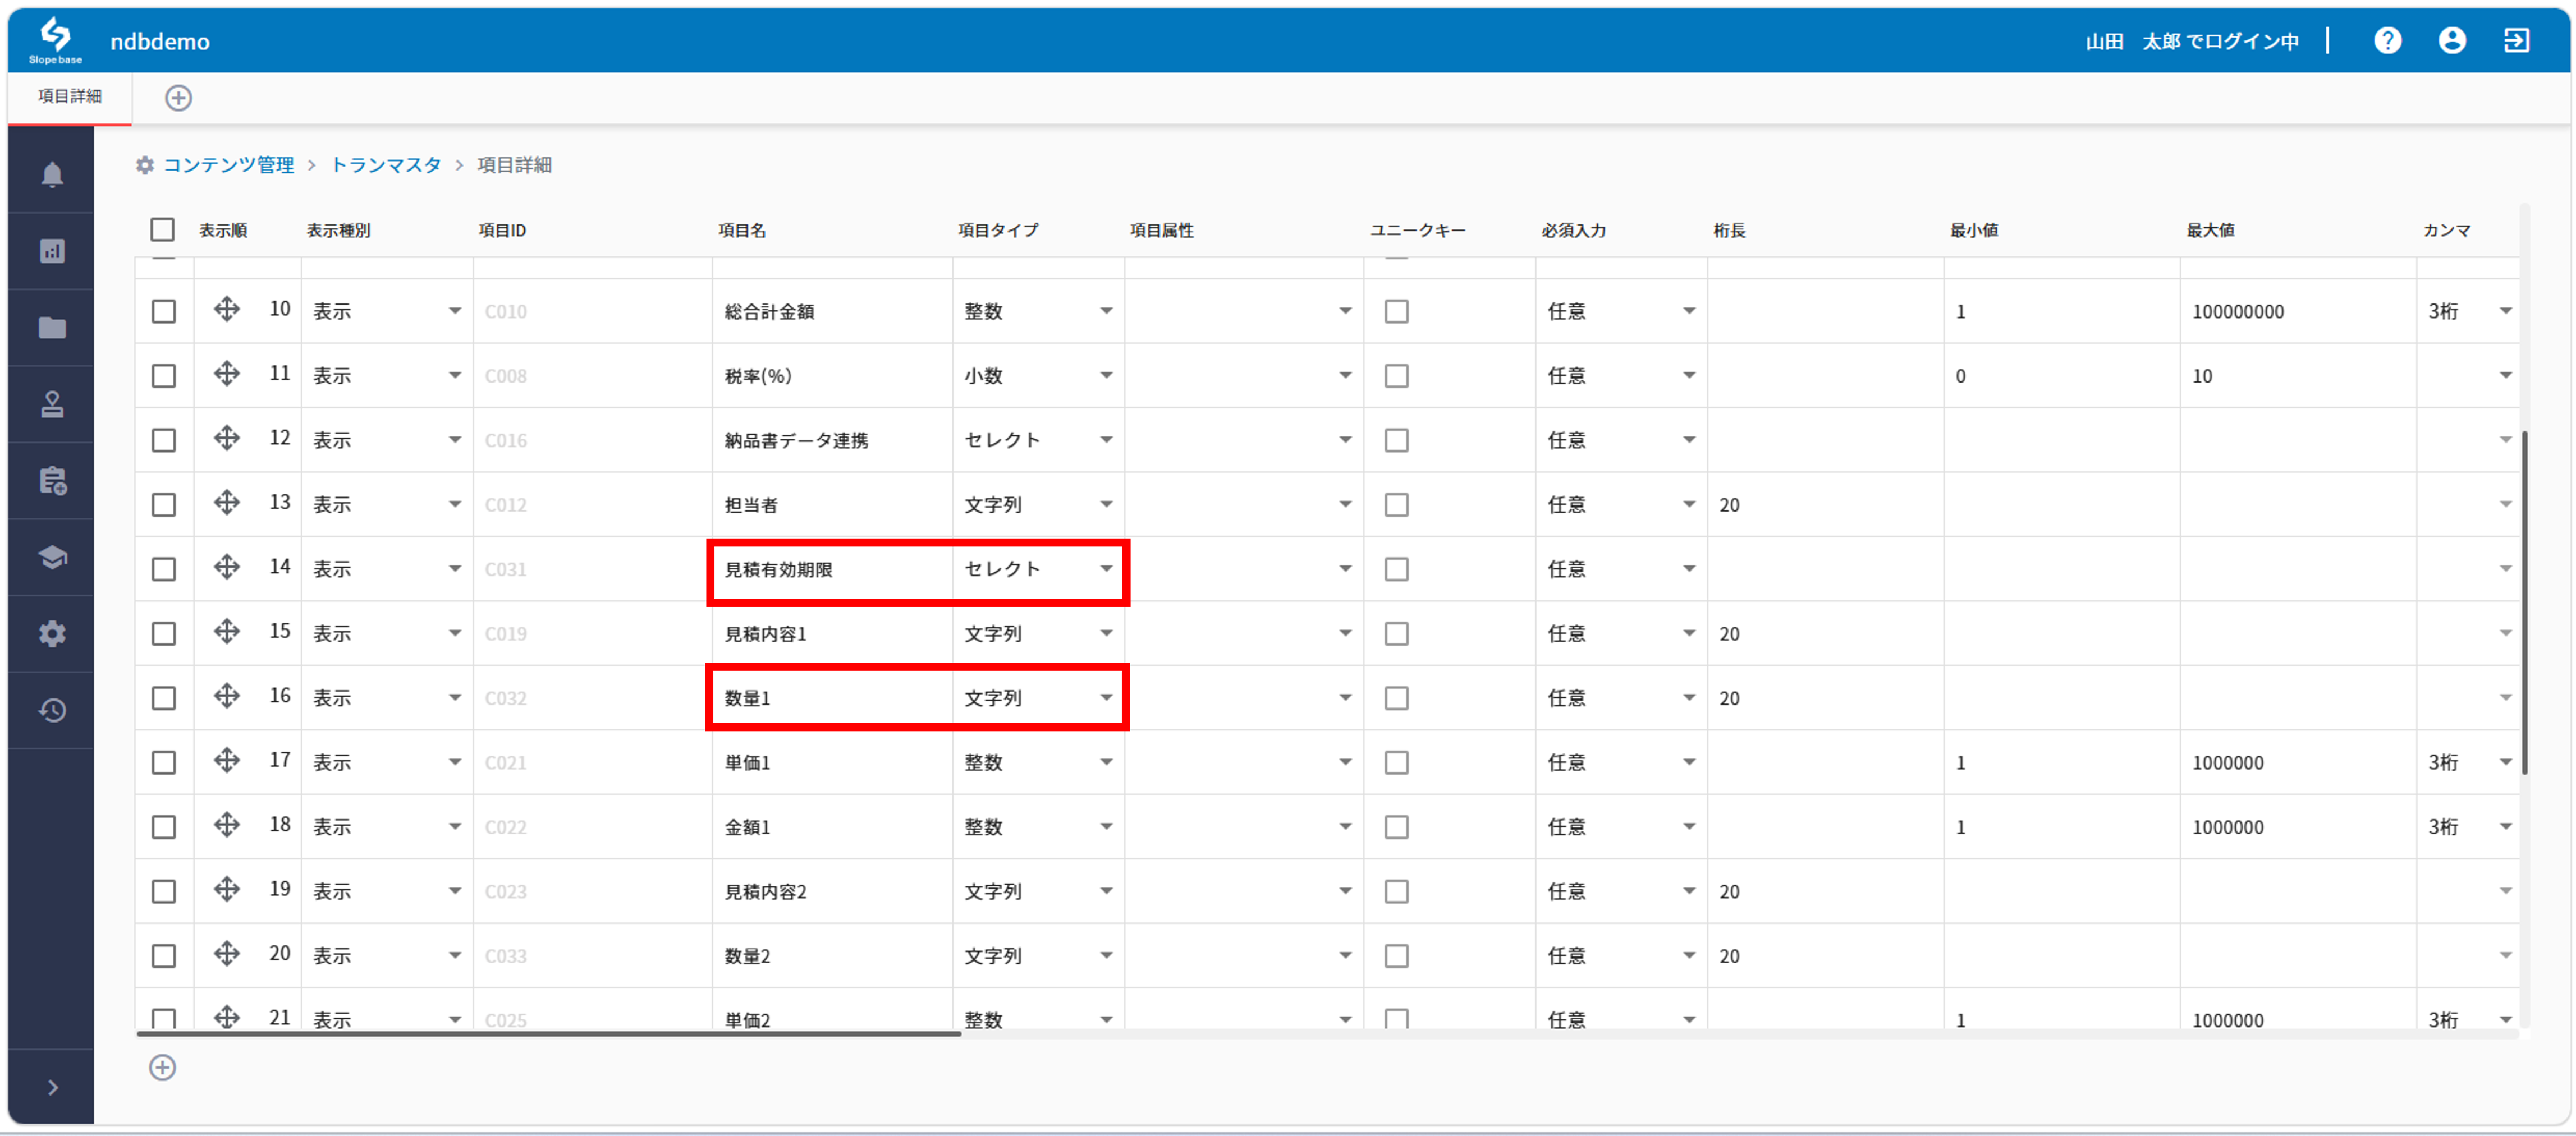This screenshot has width=2576, height=1136.
Task: Open the clipboard-add sidebar icon
Action: point(52,481)
